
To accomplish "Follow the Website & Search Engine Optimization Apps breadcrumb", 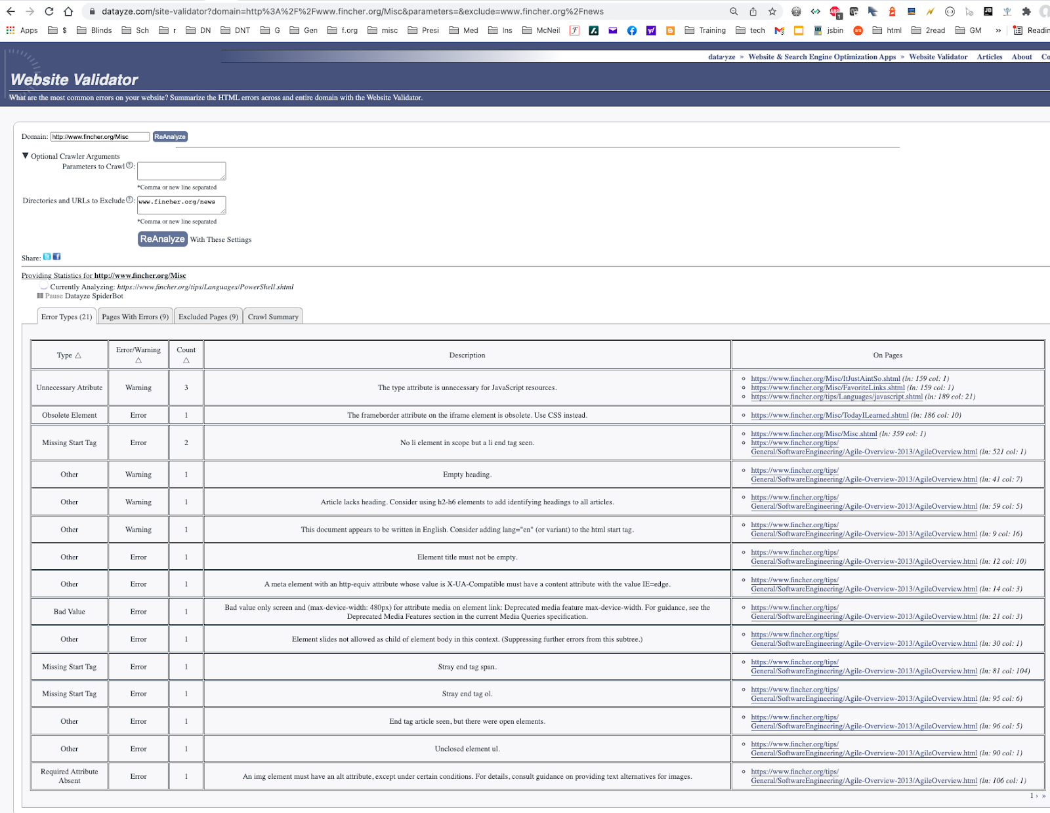I will pos(822,57).
